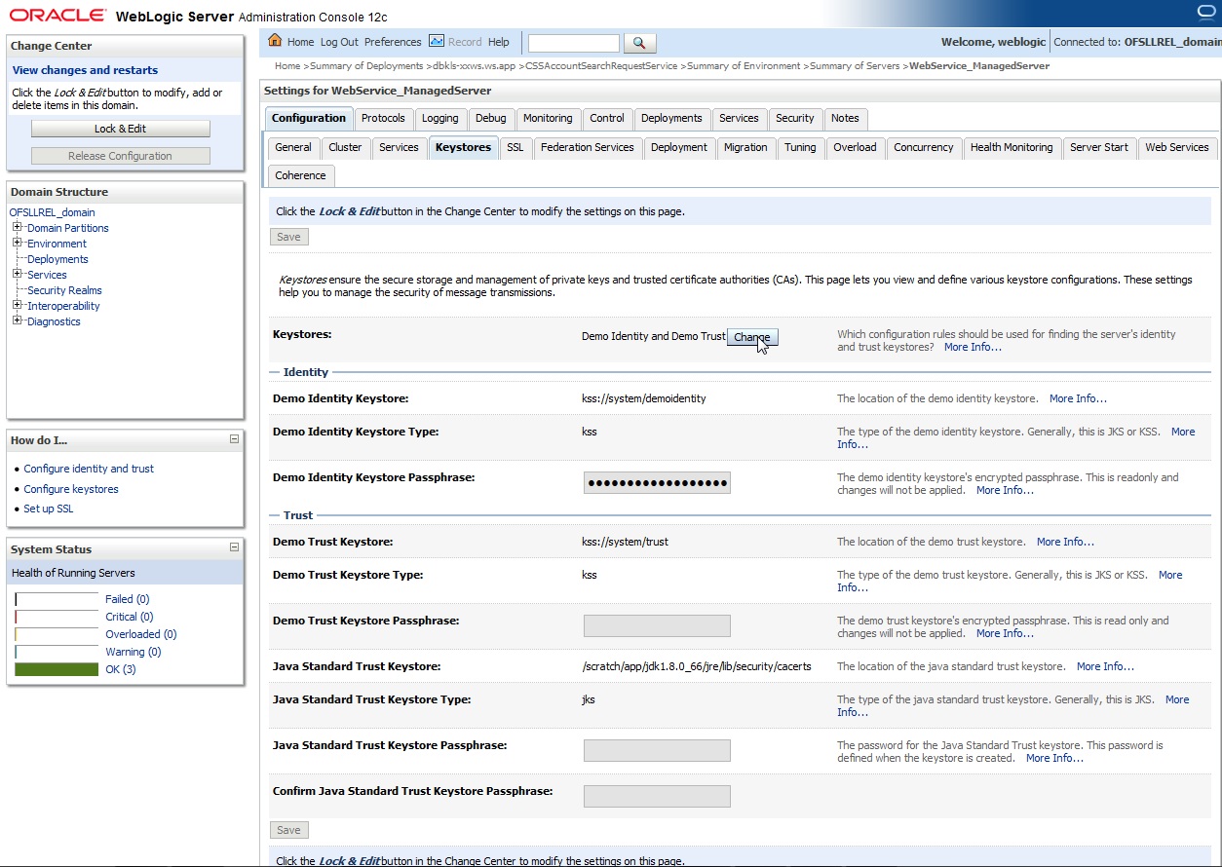Click Confirm Java Standard Trust Keystore Passphrase field
This screenshot has width=1222, height=867.
(x=657, y=796)
